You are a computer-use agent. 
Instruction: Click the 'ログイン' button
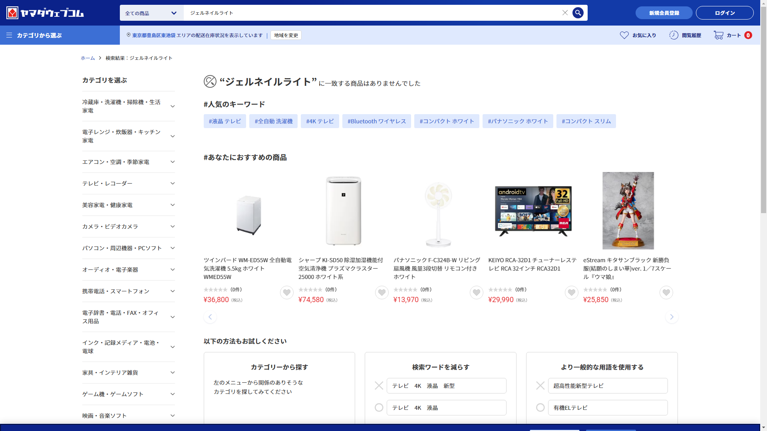pos(724,13)
